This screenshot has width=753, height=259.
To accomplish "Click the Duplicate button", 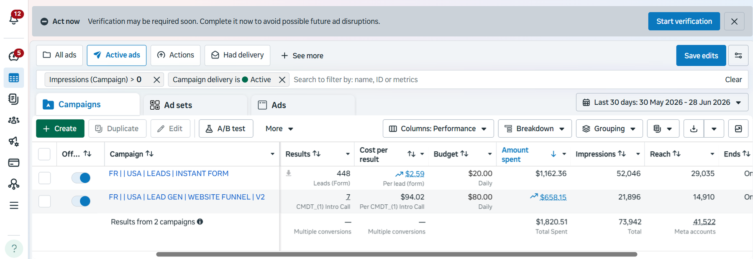I will tap(117, 128).
